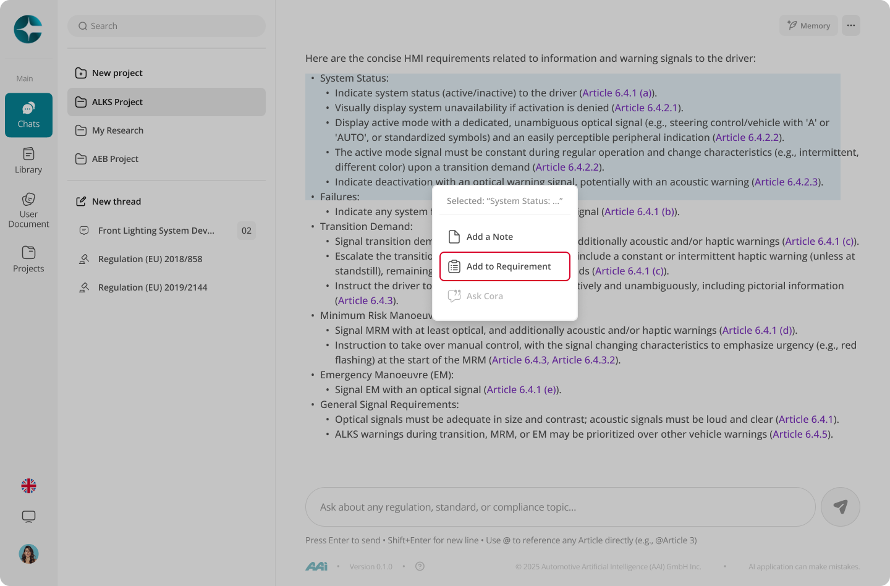This screenshot has height=586, width=890.
Task: Open the help question-mark icon in footer
Action: click(420, 566)
